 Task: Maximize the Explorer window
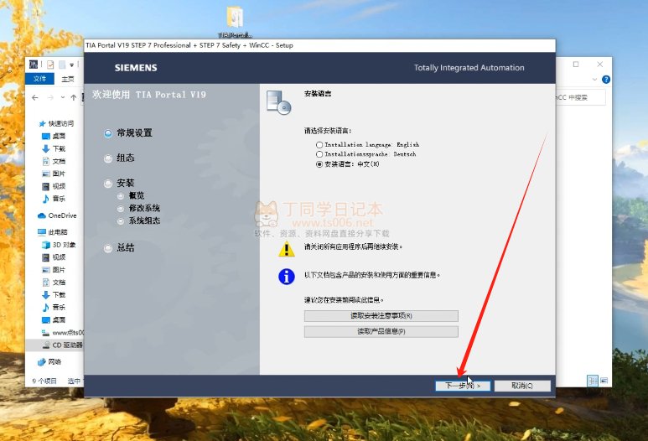tap(576, 64)
